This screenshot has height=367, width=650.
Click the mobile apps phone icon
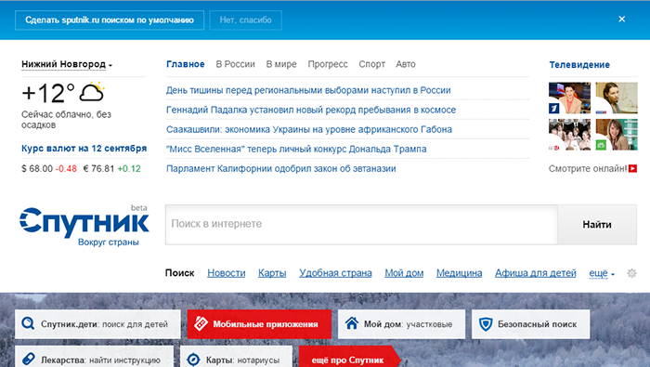pyautogui.click(x=201, y=323)
